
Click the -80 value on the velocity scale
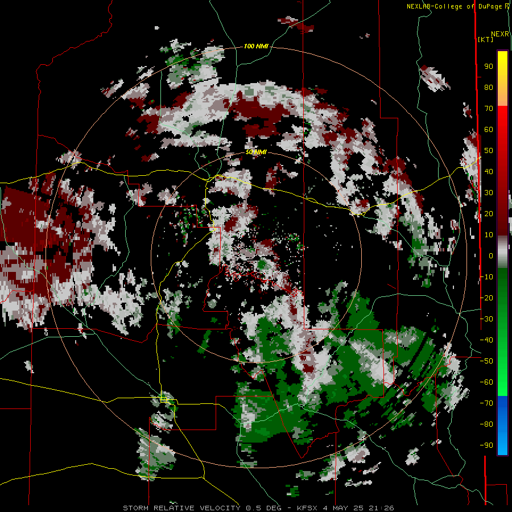click(x=486, y=424)
